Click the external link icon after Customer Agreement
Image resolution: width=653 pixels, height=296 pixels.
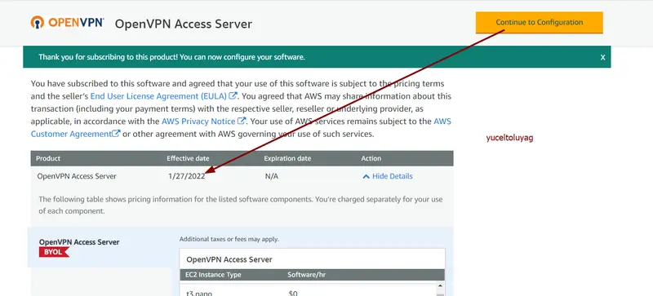(x=116, y=134)
